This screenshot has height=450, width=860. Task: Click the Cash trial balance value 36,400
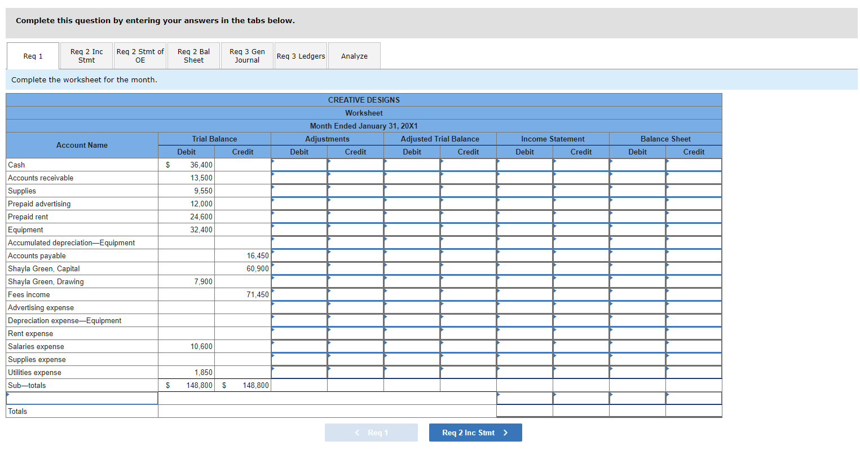pyautogui.click(x=201, y=165)
